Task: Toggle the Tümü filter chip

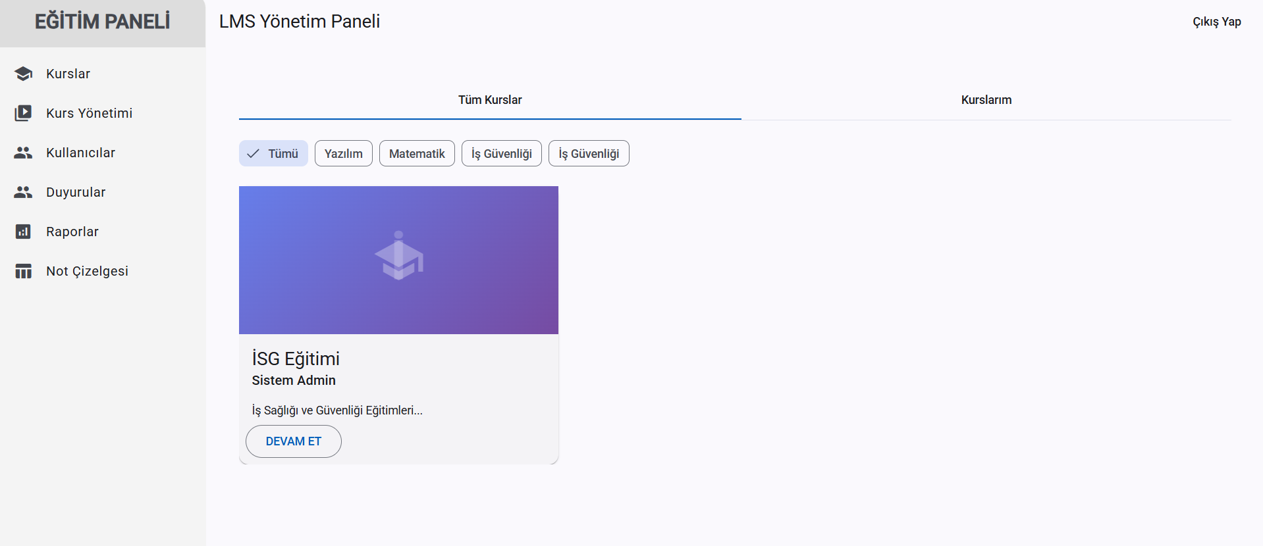Action: tap(273, 153)
